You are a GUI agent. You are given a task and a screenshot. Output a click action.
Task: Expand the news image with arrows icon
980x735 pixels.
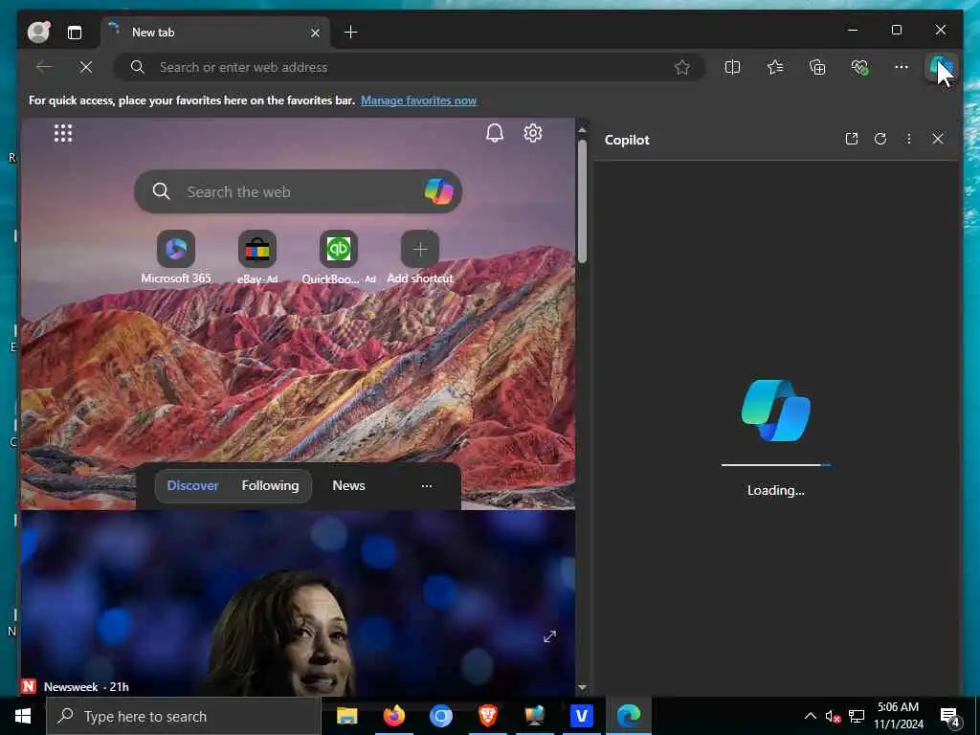click(x=549, y=636)
